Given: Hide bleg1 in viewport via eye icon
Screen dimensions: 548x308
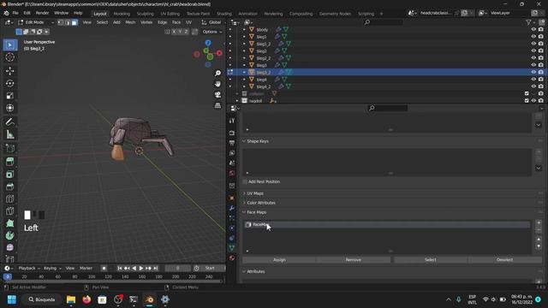Looking at the screenshot, I should (533, 37).
